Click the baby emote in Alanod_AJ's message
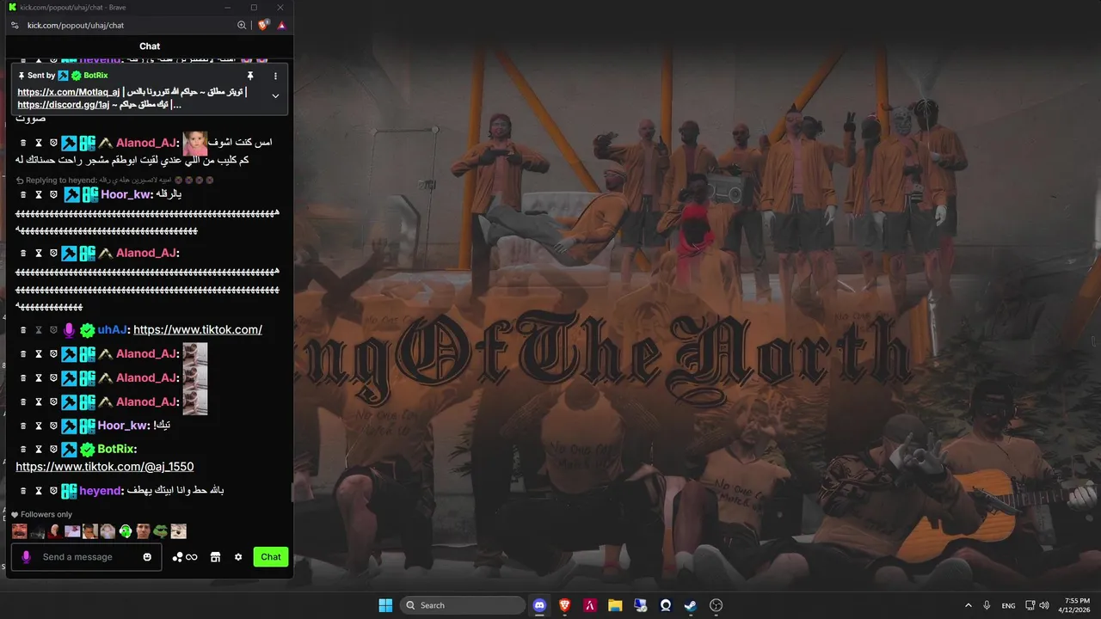The height and width of the screenshot is (619, 1101). click(195, 143)
